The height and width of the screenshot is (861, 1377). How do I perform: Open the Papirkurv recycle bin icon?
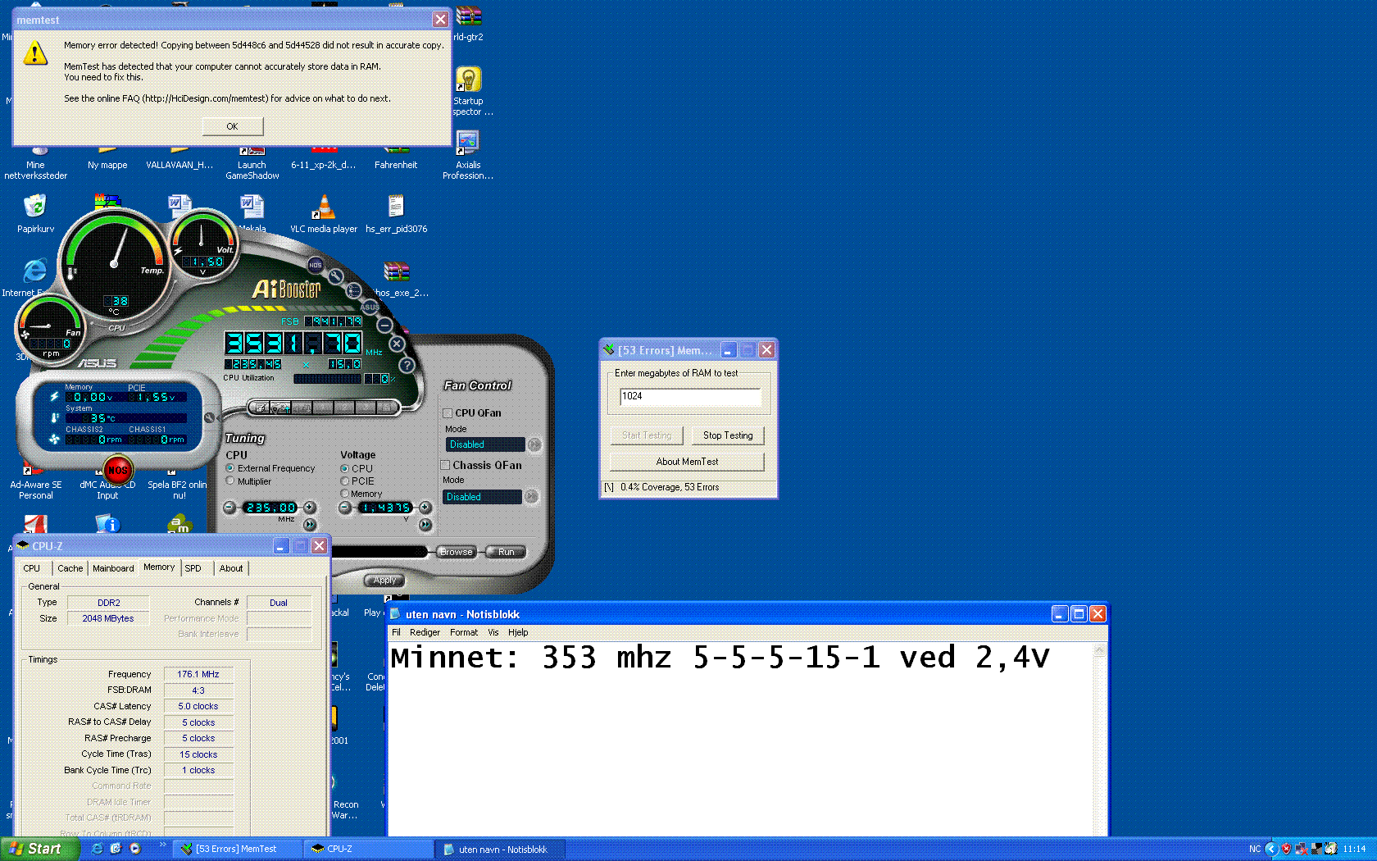[x=35, y=213]
